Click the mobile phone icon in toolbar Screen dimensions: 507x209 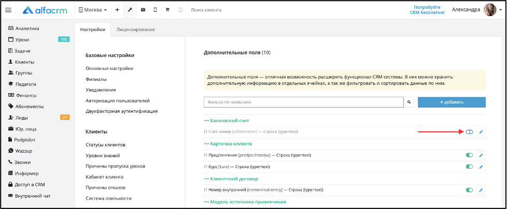155,10
